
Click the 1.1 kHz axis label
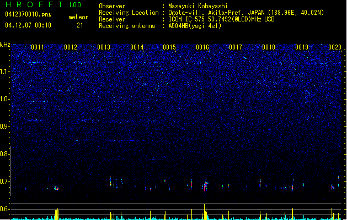click(x=4, y=71)
